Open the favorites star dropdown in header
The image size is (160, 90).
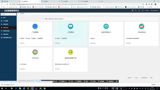coord(143,10)
